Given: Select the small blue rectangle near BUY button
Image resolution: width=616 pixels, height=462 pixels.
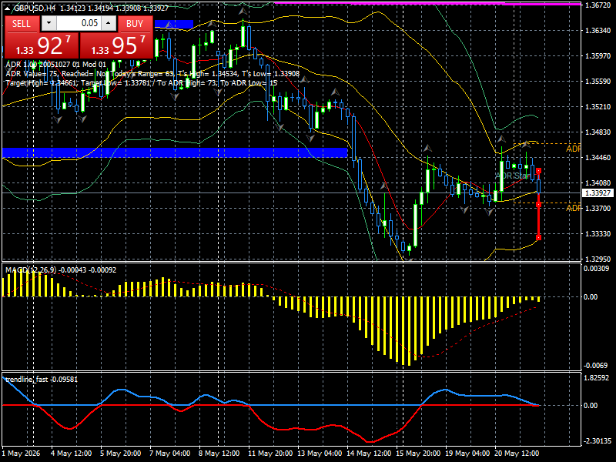Looking at the screenshot, I should pyautogui.click(x=174, y=25).
